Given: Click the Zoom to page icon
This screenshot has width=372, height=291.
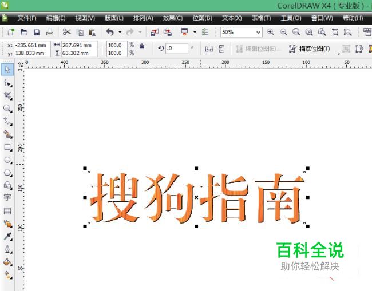Looking at the screenshot, I should [x=322, y=32].
